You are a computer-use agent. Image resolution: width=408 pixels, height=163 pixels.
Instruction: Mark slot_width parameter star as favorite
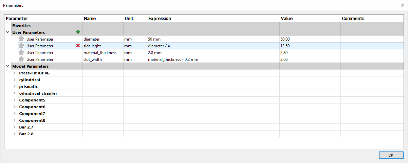[21, 59]
